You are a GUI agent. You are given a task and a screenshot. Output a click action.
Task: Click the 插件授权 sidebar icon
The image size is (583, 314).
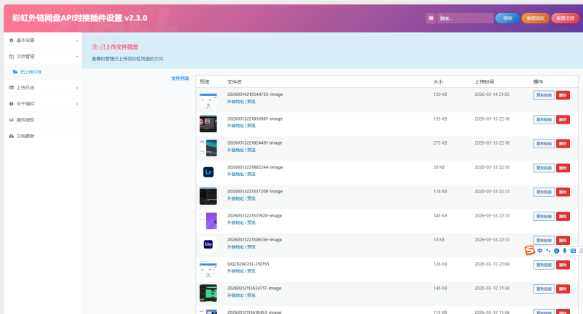click(11, 120)
